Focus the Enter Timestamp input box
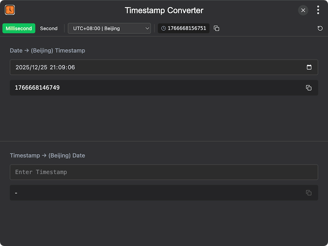Image resolution: width=328 pixels, height=246 pixels. (x=164, y=172)
